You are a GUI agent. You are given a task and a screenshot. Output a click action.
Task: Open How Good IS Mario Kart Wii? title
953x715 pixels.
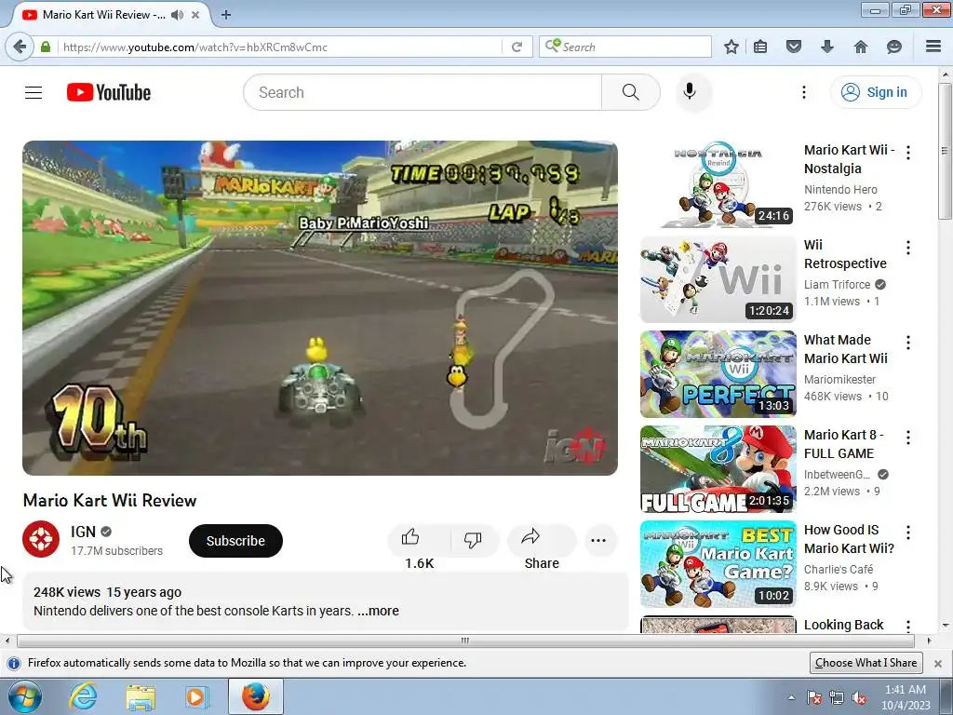(849, 539)
